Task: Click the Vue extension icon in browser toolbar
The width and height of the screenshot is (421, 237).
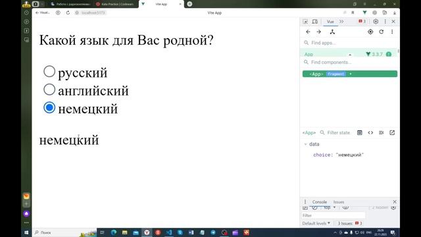Action: point(364,13)
